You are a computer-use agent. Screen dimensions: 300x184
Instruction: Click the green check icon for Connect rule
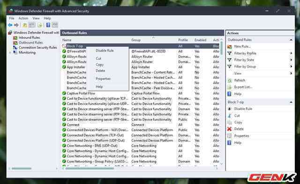click(x=64, y=125)
